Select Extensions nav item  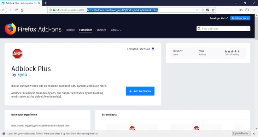(86, 30)
